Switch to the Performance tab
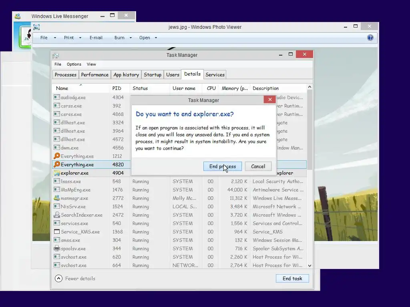 pos(94,75)
